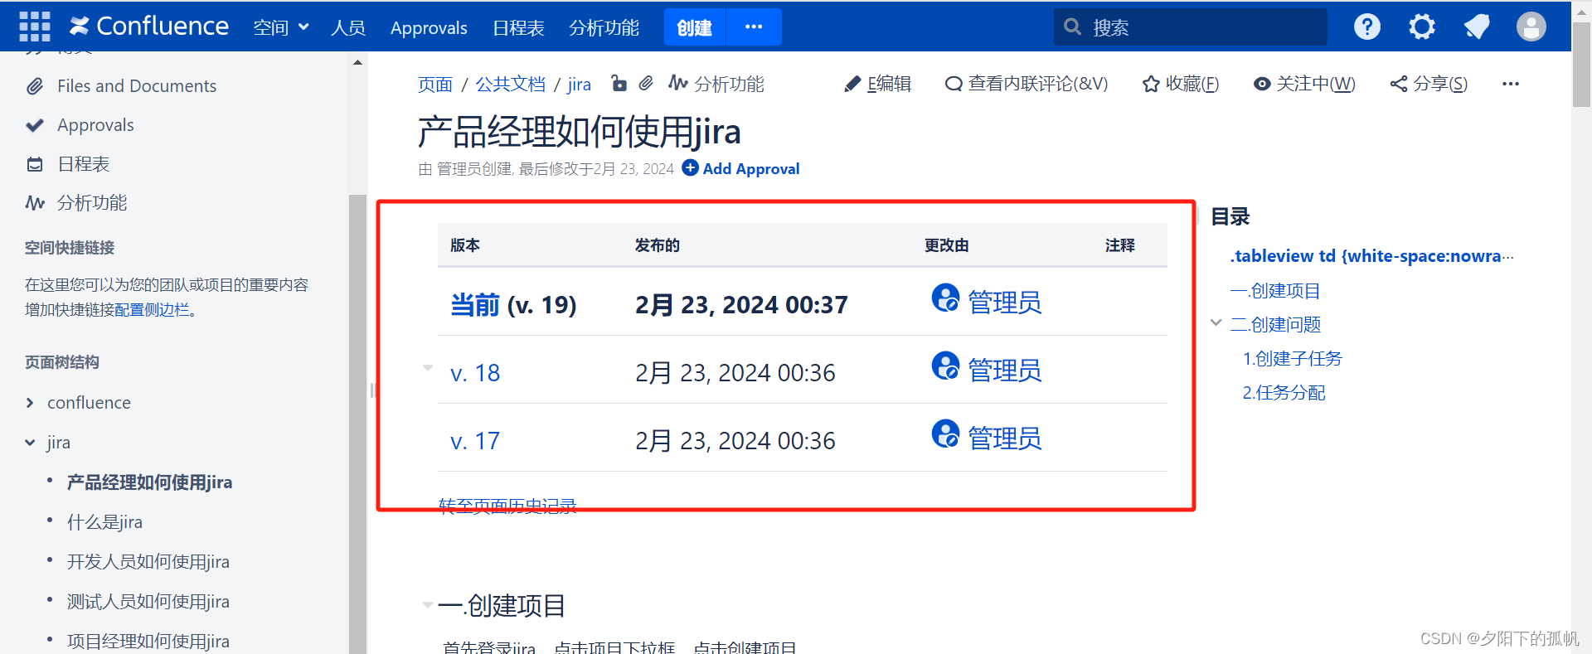The height and width of the screenshot is (654, 1592).
Task: Click the search magnifier icon
Action: [1072, 27]
